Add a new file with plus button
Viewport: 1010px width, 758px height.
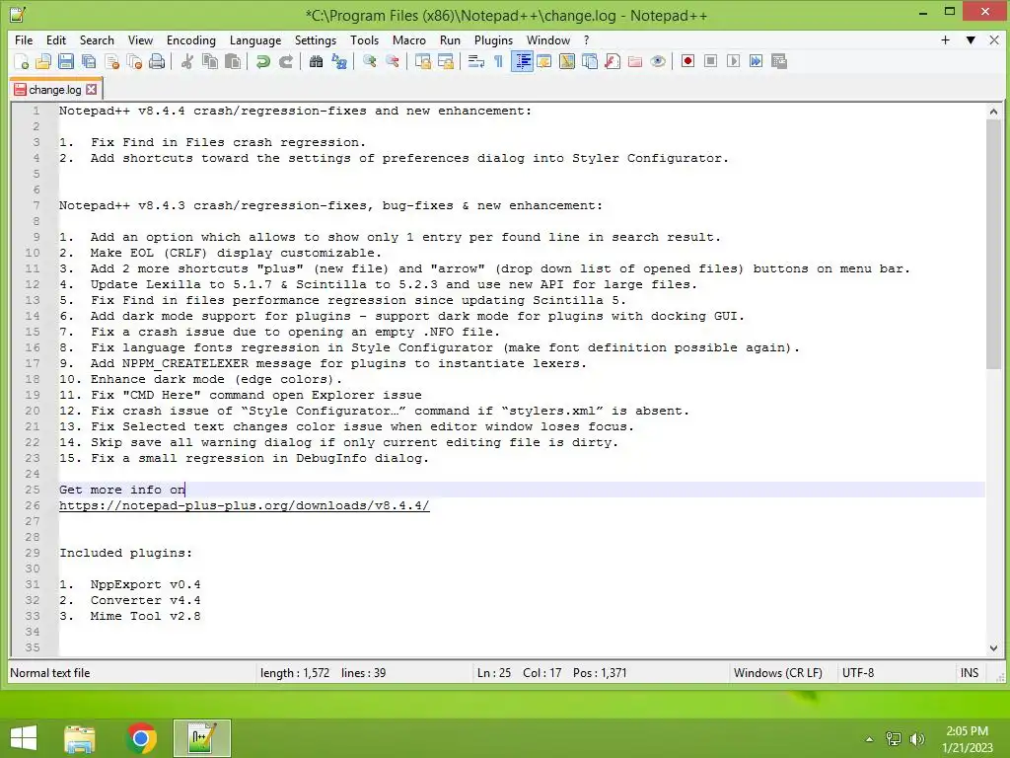pos(945,39)
